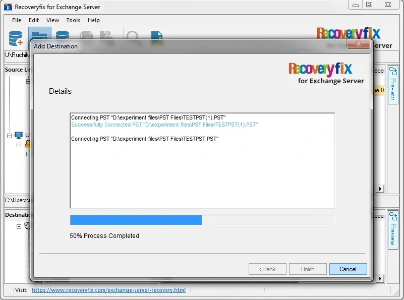
Task: Click the computer node icon in Source List
Action: (19, 135)
